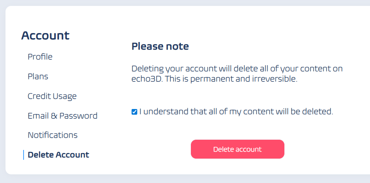
Task: Select Delete Account in the sidebar
Action: pos(59,155)
